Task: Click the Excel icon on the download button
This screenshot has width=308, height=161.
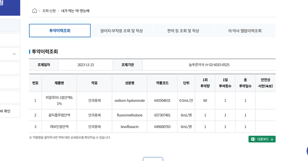Action: pos(253,139)
